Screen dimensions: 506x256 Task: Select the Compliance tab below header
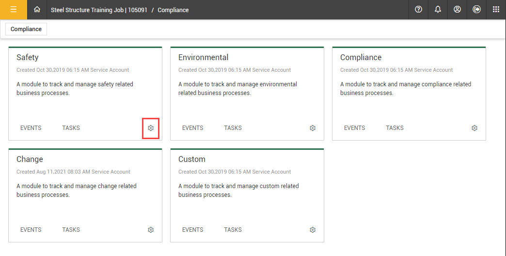click(26, 29)
